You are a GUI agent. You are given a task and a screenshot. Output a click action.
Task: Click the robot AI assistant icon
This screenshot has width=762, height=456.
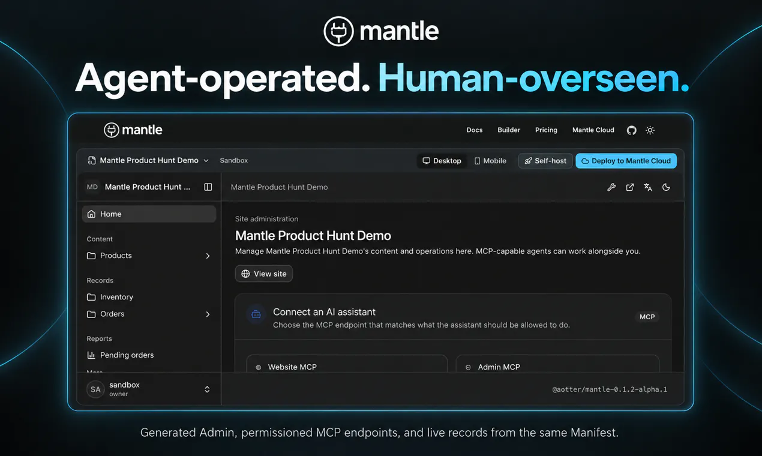[256, 314]
